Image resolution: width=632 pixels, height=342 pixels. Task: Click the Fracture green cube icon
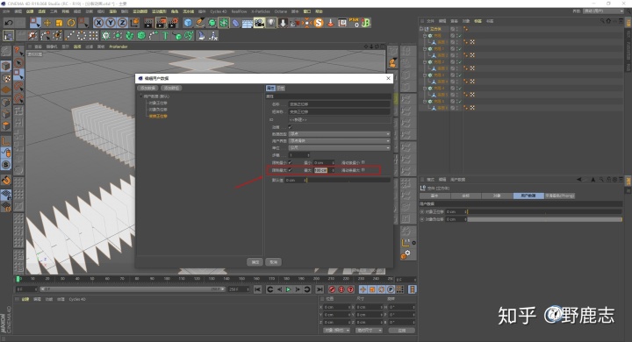(141, 36)
